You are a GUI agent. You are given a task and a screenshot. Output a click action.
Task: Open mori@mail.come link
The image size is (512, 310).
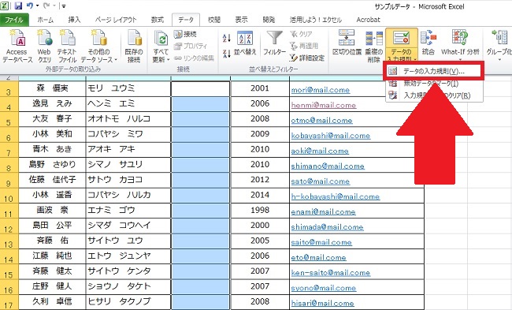[x=321, y=90]
